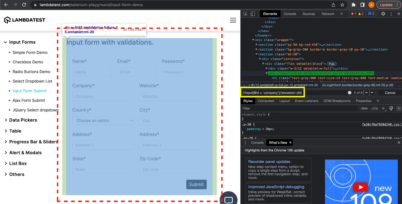The image size is (402, 204).
Task: Click the LambdaTest logo
Action: (25, 20)
